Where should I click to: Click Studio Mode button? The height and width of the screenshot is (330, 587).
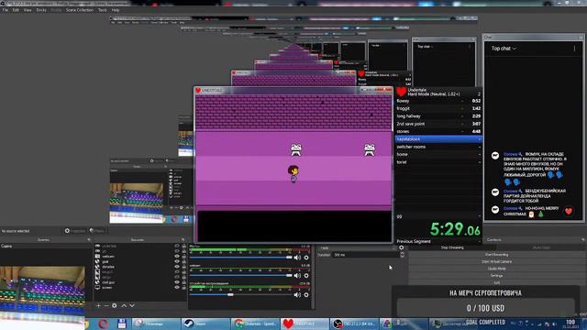(496, 269)
